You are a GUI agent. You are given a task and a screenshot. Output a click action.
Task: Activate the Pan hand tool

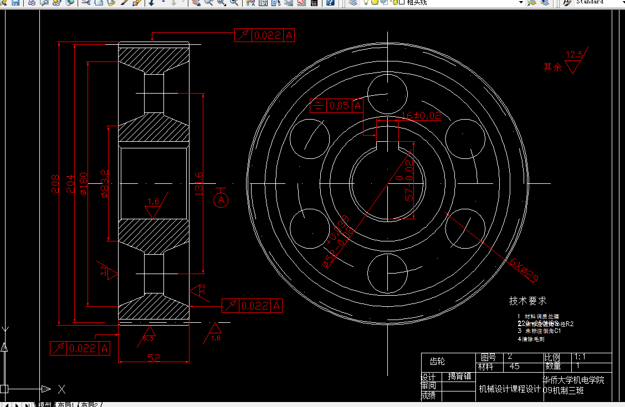(x=195, y=2)
